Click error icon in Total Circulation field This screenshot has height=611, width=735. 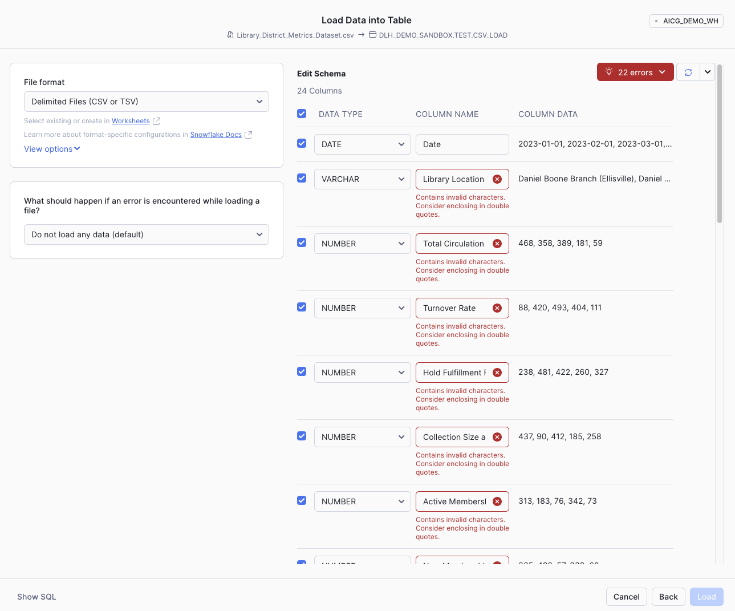click(497, 244)
